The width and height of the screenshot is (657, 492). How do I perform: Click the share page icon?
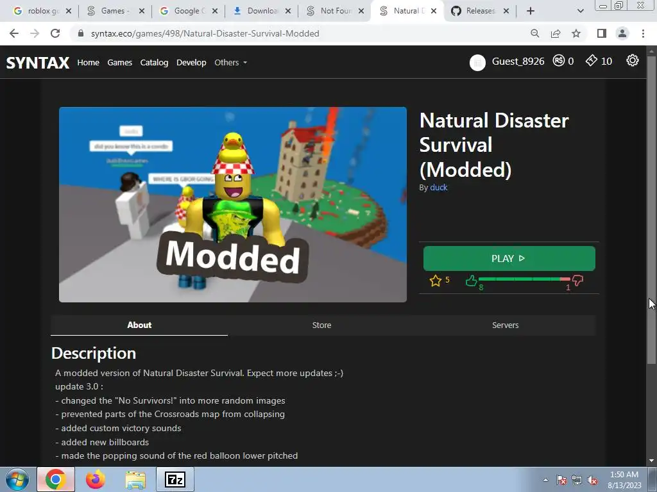556,33
